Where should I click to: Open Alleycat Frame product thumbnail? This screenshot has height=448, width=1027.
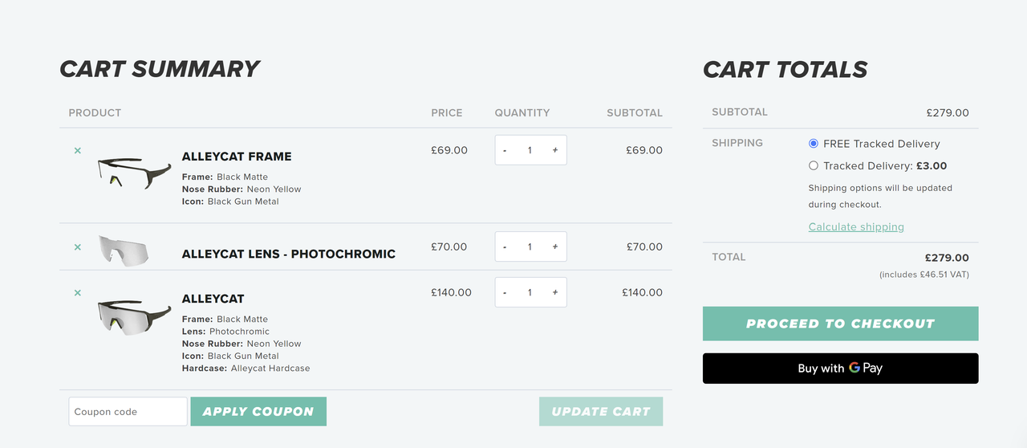135,173
